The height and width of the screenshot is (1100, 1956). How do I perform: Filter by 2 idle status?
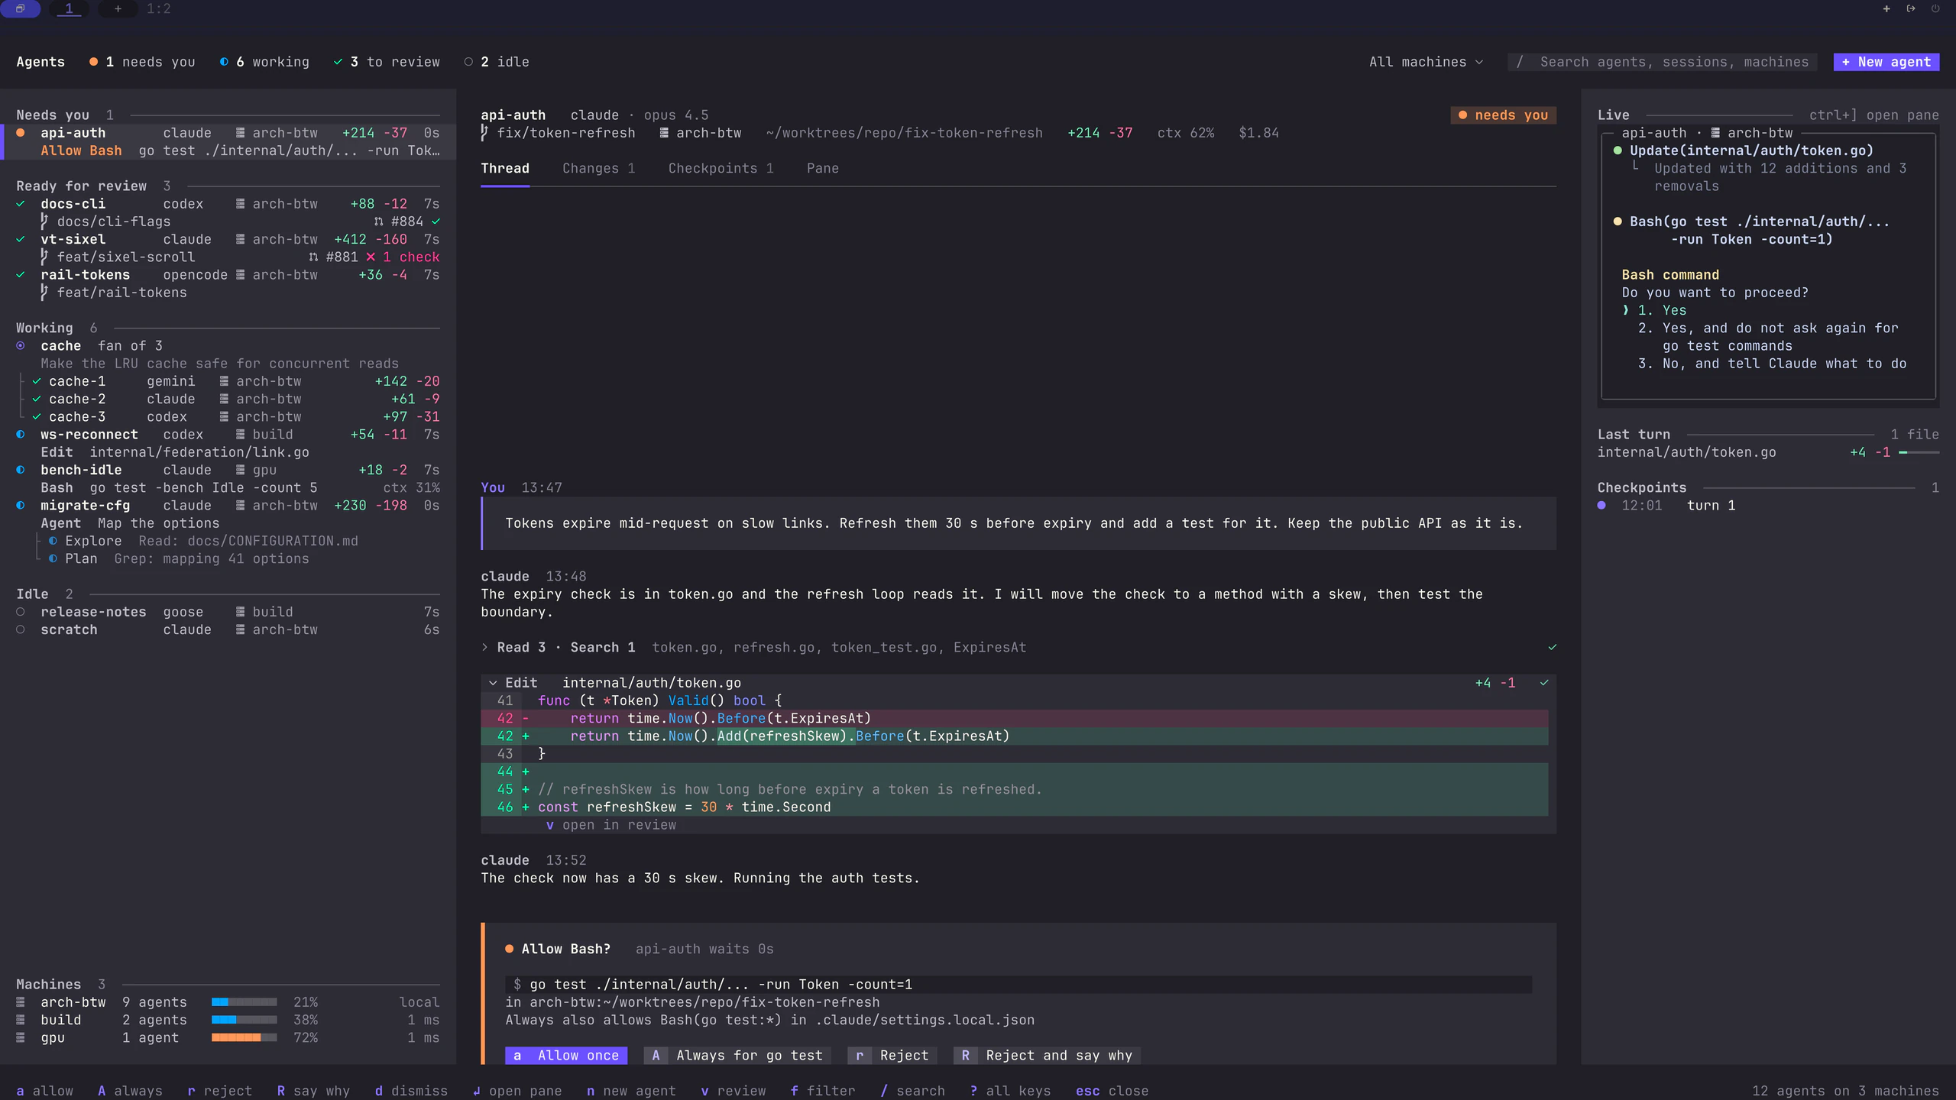[x=496, y=62]
